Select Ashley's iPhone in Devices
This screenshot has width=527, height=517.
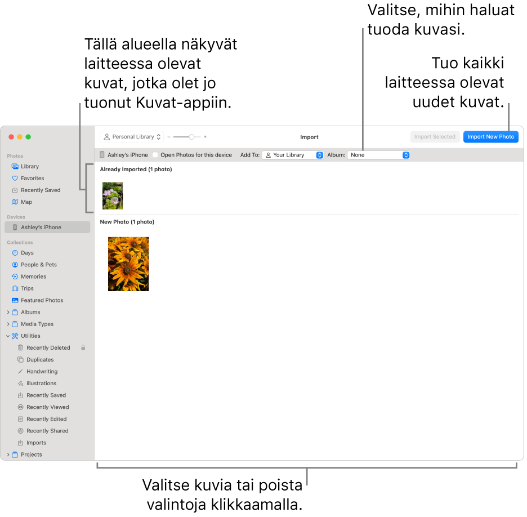47,228
